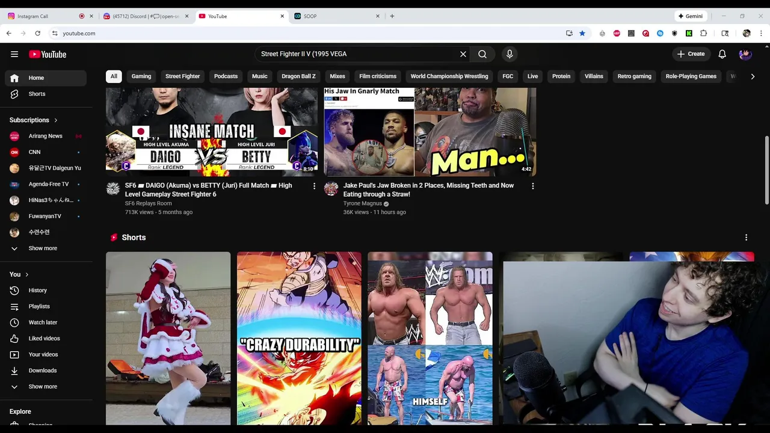
Task: Select the Mixes filter chip
Action: click(337, 76)
